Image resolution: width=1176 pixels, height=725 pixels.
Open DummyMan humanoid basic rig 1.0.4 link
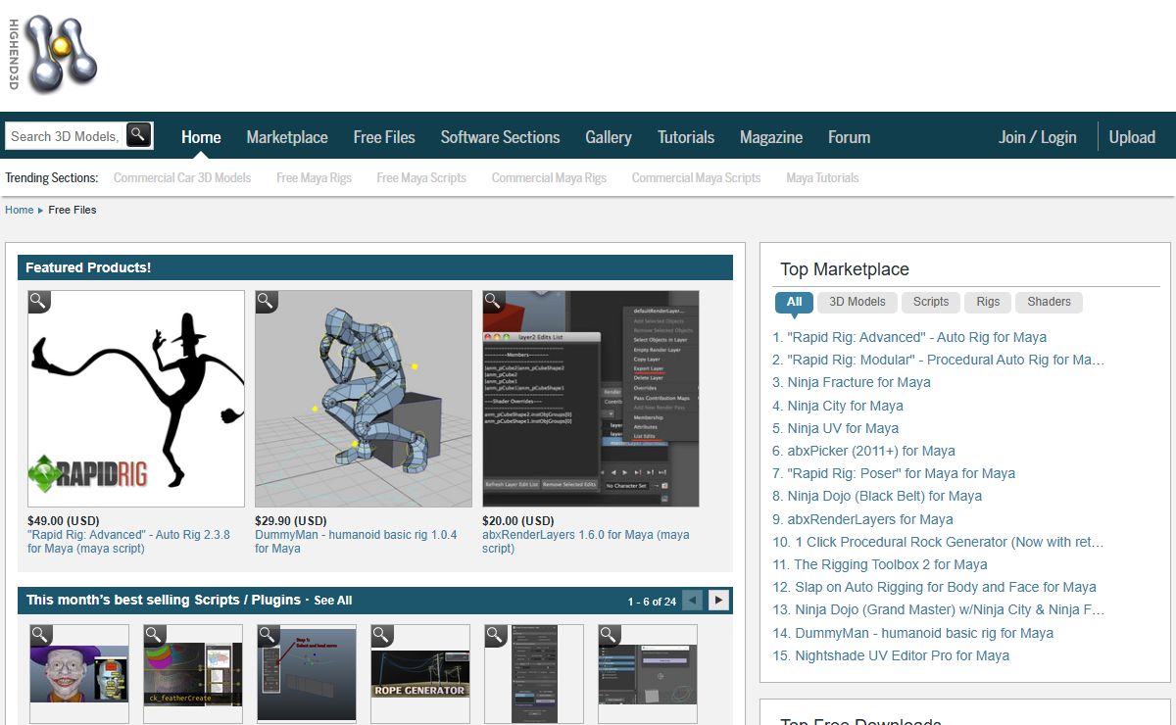pos(356,542)
